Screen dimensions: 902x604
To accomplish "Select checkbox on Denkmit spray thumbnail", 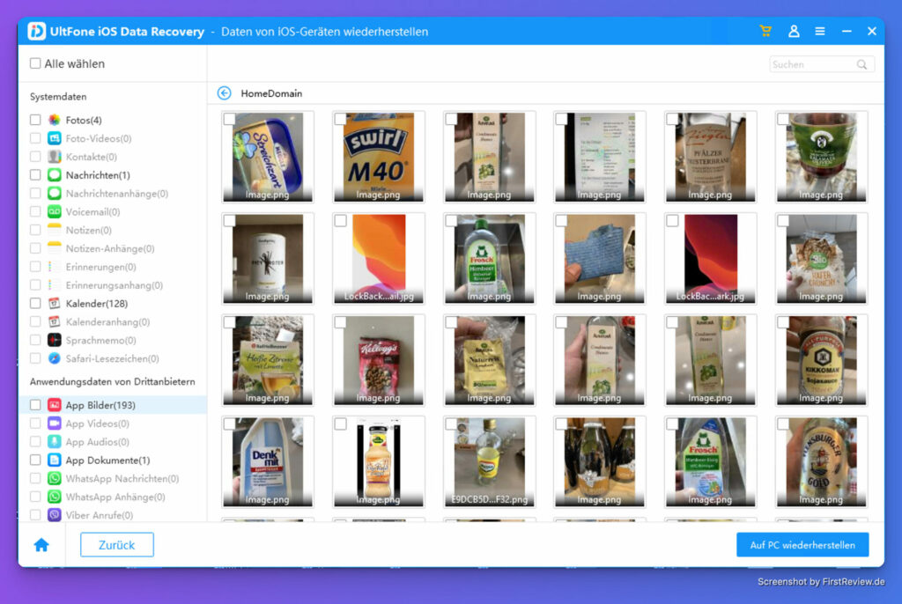I will [230, 424].
